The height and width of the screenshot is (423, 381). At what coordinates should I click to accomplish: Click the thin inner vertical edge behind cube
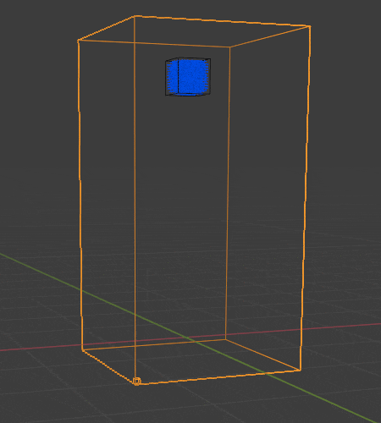coord(135,197)
